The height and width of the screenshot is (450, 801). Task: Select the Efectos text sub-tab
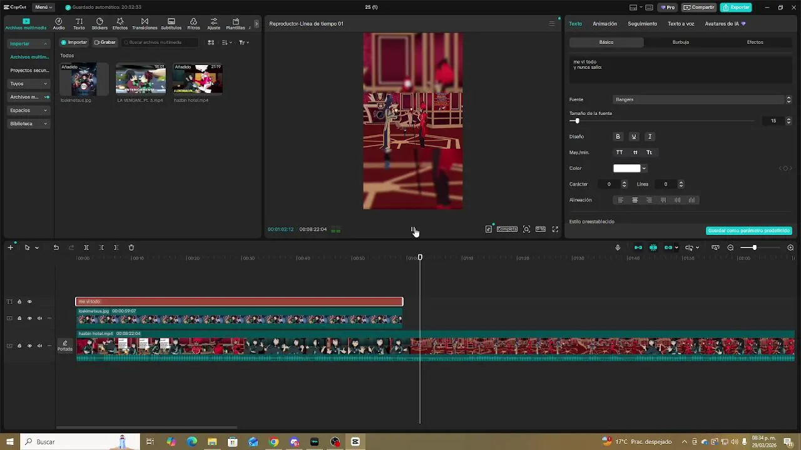click(x=755, y=42)
